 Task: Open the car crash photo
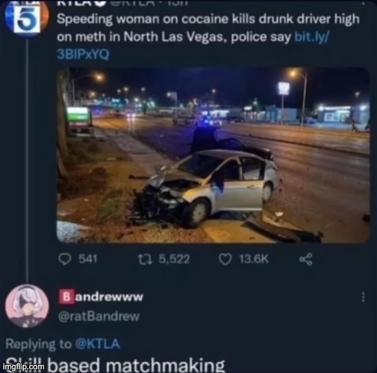213,155
